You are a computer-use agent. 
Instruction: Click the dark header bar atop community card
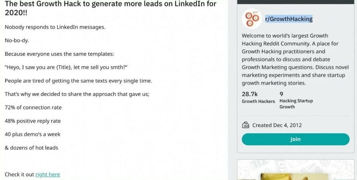click(x=295, y=2)
